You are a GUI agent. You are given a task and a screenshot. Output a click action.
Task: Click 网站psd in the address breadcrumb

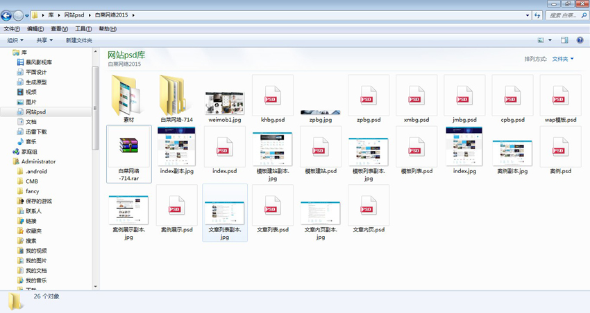75,15
